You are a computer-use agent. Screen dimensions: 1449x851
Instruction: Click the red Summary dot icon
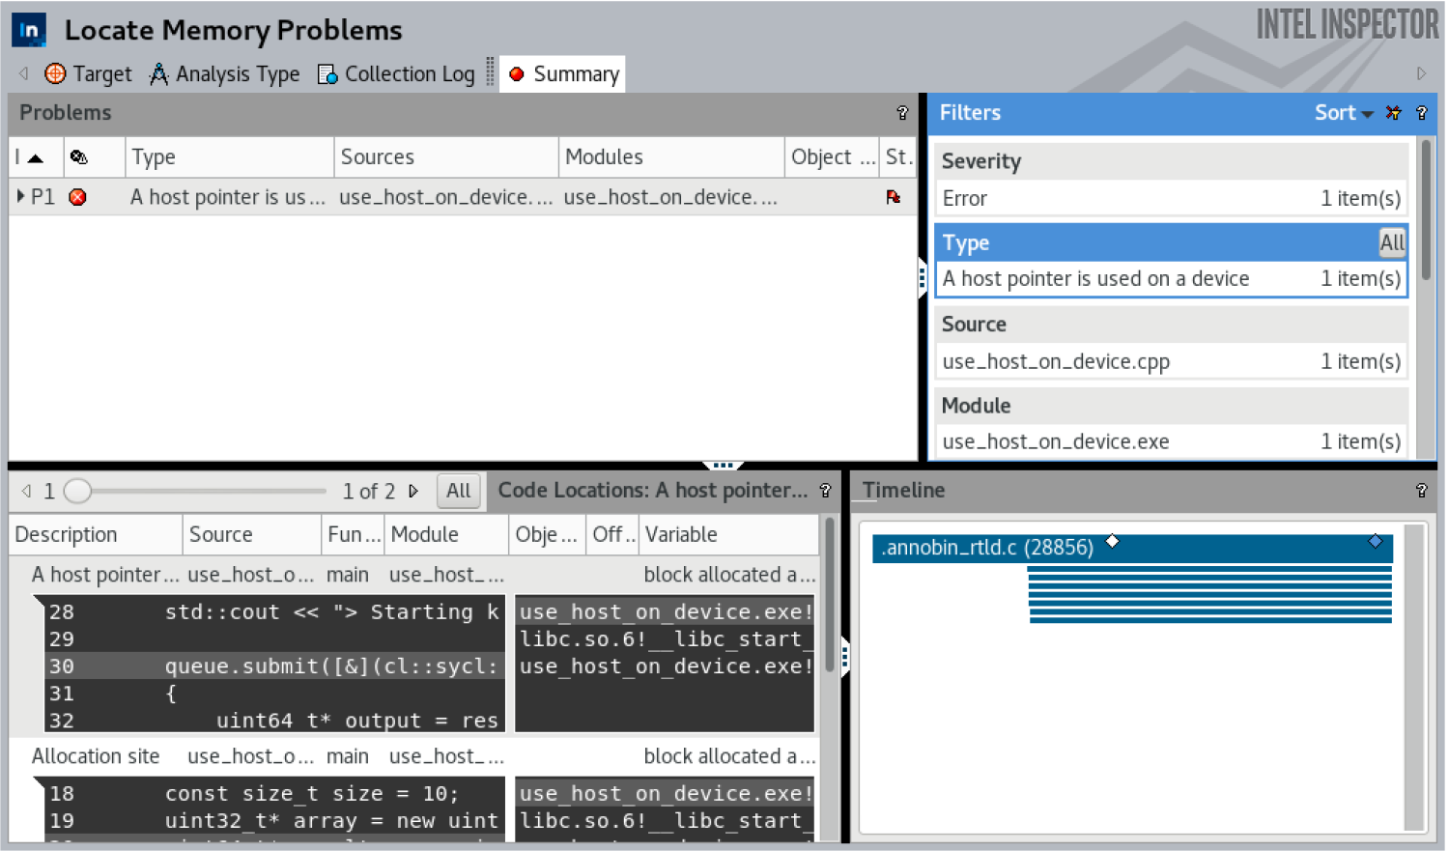coord(517,73)
